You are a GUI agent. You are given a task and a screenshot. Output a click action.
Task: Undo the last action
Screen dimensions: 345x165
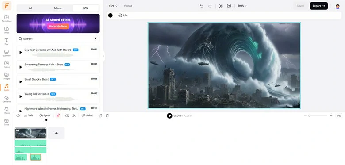[x=202, y=6]
